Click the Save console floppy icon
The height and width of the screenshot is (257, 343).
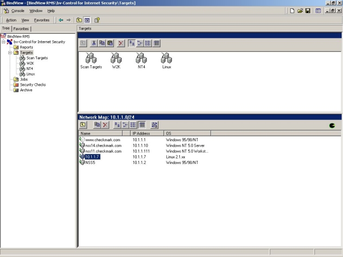tap(308, 11)
